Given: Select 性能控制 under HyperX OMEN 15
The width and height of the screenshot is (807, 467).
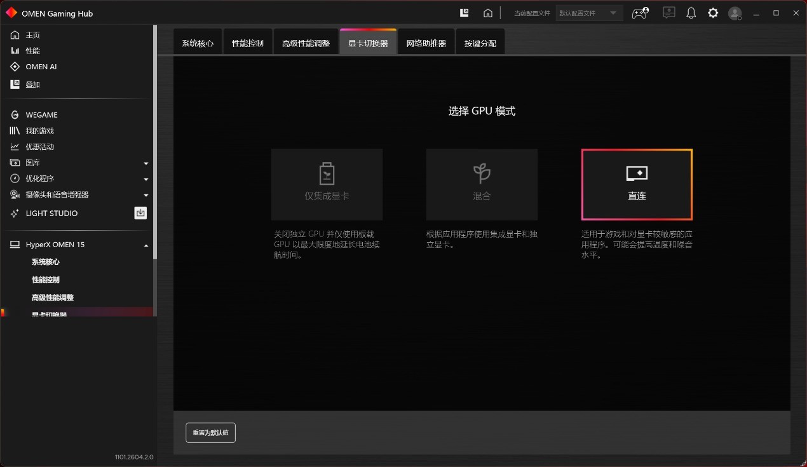Looking at the screenshot, I should 46,280.
